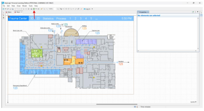The height and width of the screenshot is (111, 204).
Task: Close the second Main editor tab
Action: [22, 12]
